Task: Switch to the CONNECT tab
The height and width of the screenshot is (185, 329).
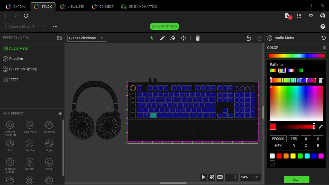Action: tap(103, 7)
